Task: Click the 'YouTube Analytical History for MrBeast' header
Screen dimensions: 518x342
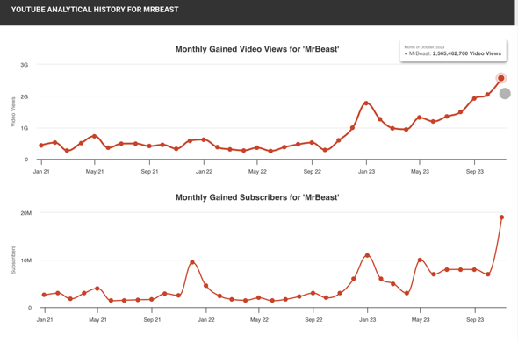Action: coord(95,10)
